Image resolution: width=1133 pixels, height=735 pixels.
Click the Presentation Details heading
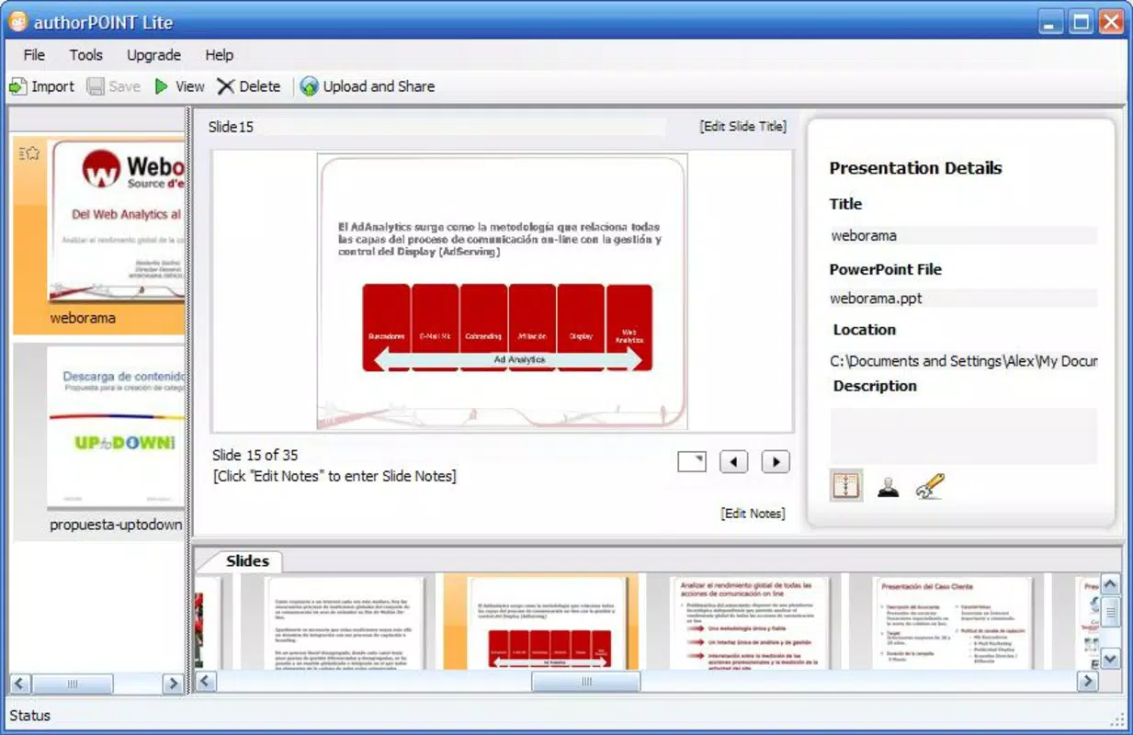tap(915, 168)
